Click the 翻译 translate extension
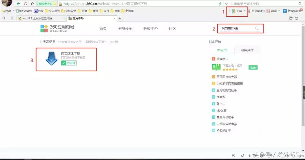The height and width of the screenshot is (160, 305). pos(272,11)
